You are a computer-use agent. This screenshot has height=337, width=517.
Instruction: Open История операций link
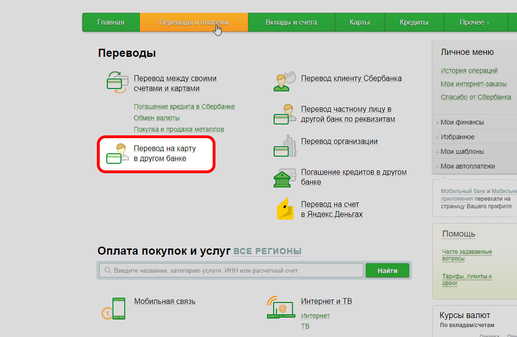(x=469, y=71)
